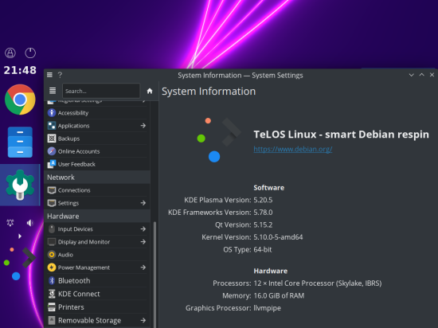438x328 pixels.
Task: Open the debian.org link
Action: [293, 149]
